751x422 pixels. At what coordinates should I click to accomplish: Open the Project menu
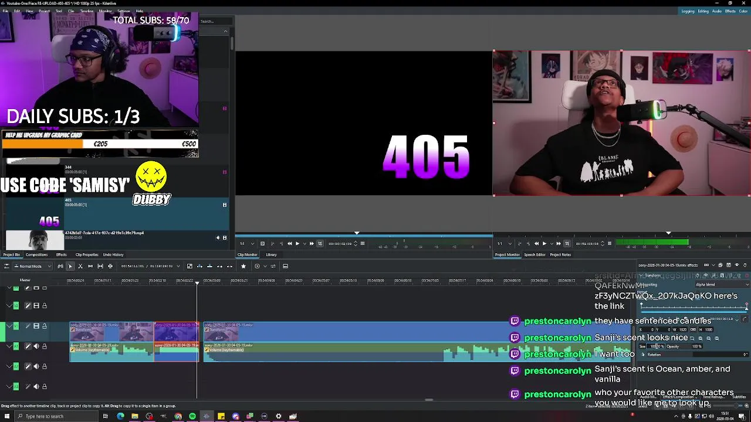pyautogui.click(x=44, y=11)
